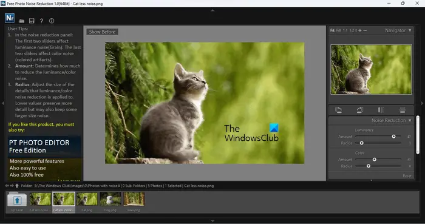
Task: Go forward with the right arrow in folder bar
Action: click(12, 186)
